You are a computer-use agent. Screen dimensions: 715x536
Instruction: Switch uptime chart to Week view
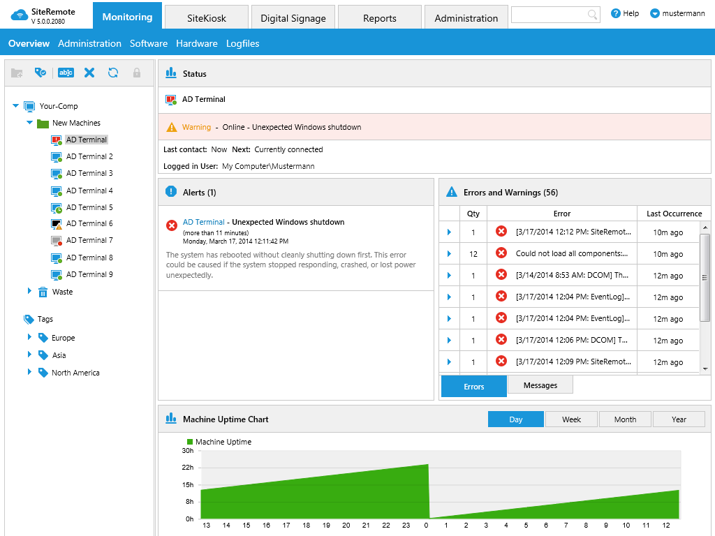[x=571, y=419]
